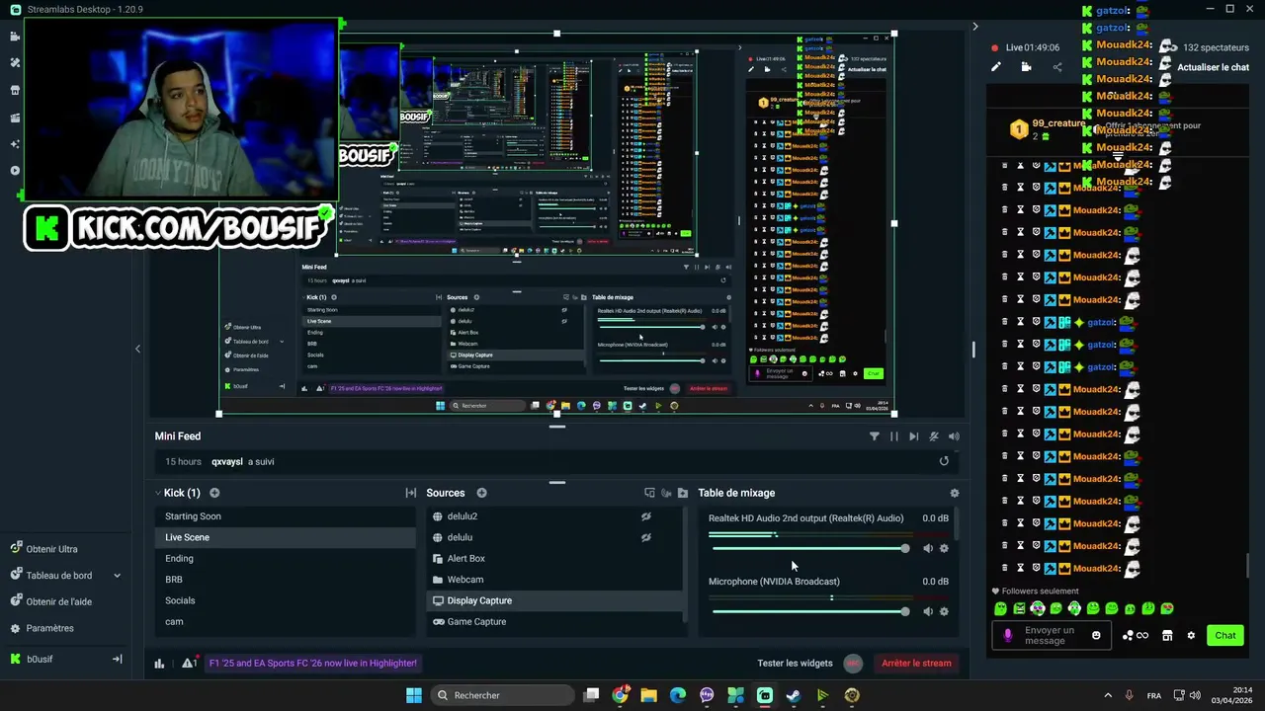Open the scene transitions icon beside Sources
1265x711 pixels.
coord(410,493)
